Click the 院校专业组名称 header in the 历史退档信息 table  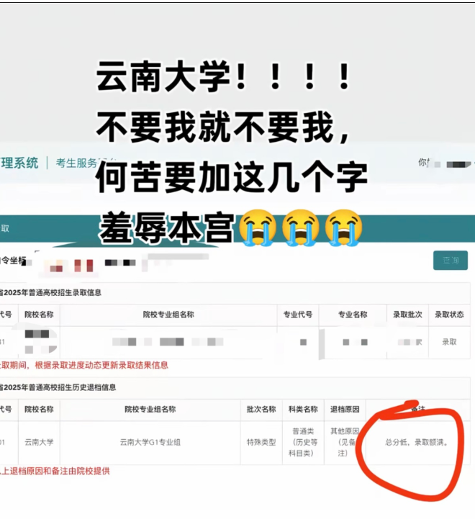[x=150, y=410]
